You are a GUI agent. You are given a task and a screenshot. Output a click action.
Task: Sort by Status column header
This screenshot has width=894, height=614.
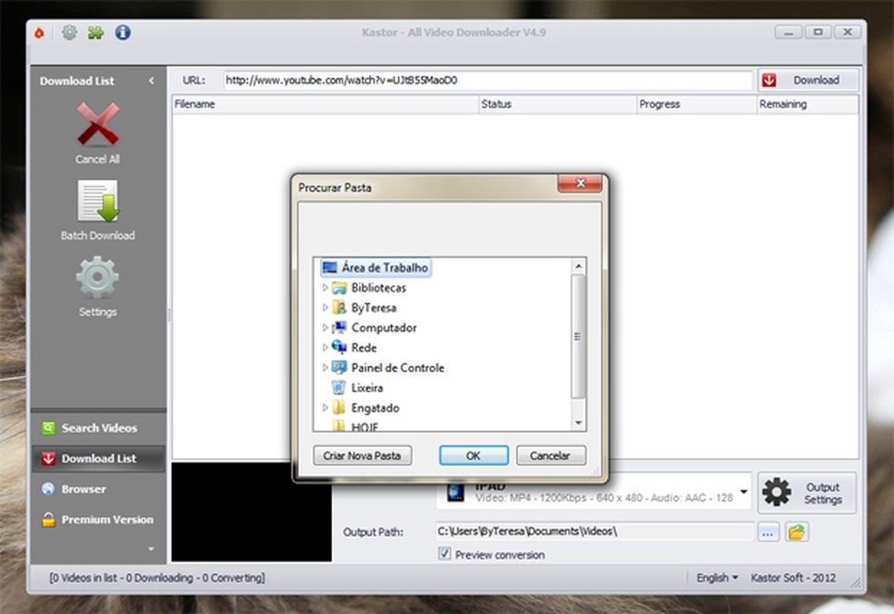(x=557, y=104)
